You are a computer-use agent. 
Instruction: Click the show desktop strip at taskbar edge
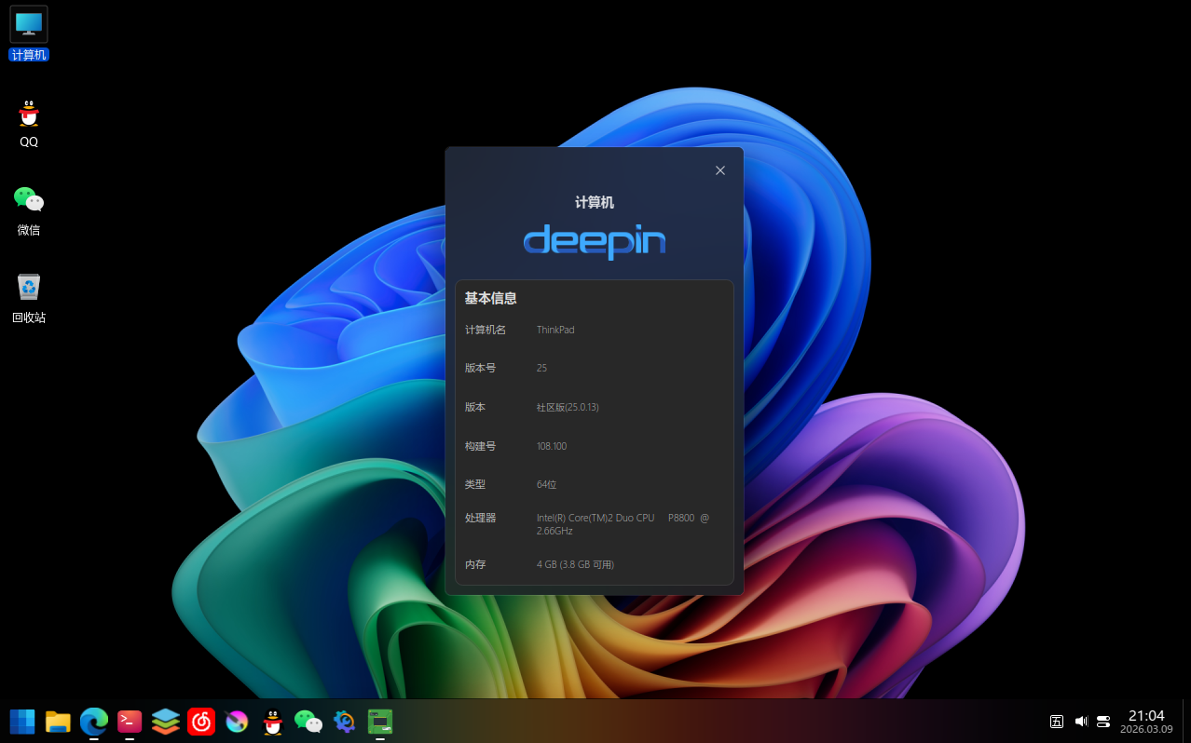[1186, 722]
